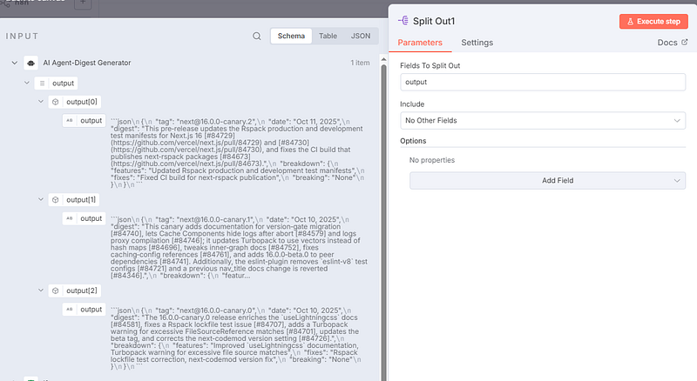Switch to JSON view
The height and width of the screenshot is (381, 697).
(361, 36)
